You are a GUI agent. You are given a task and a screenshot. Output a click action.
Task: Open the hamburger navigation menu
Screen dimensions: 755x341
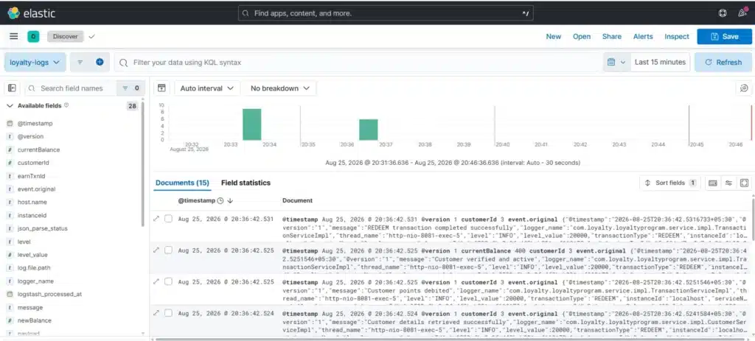pos(14,37)
